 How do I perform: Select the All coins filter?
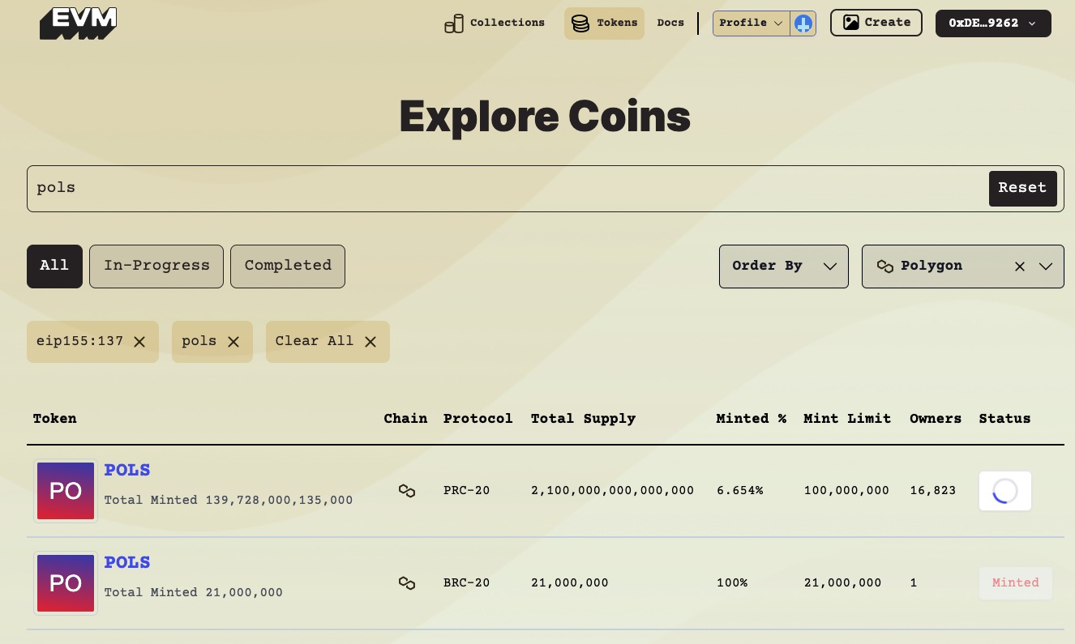[x=54, y=267]
